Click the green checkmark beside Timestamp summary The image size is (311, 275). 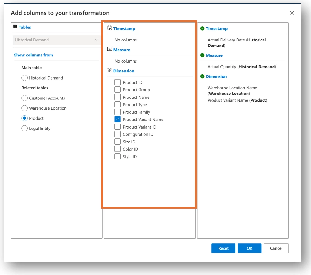coord(202,28)
